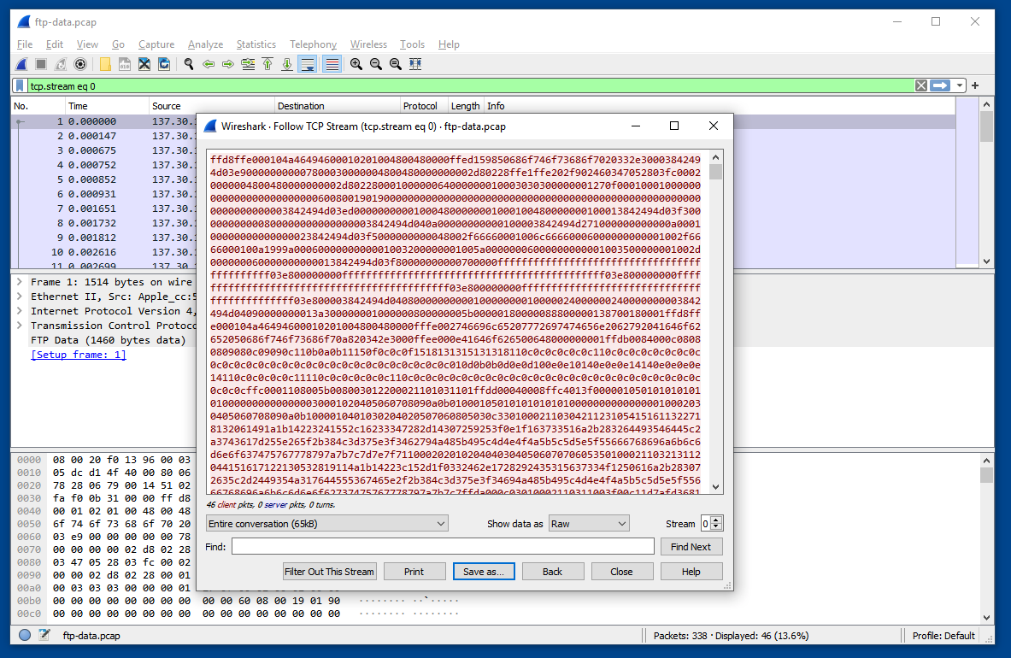Expand the Ethernet II details row

tap(20, 297)
